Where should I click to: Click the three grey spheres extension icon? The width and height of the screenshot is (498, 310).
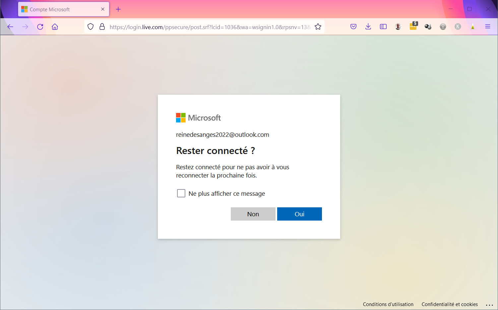click(428, 27)
